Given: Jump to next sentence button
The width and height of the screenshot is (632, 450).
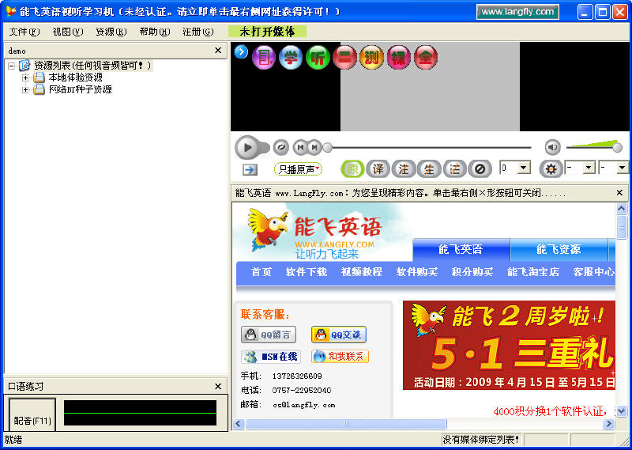Looking at the screenshot, I should (314, 148).
